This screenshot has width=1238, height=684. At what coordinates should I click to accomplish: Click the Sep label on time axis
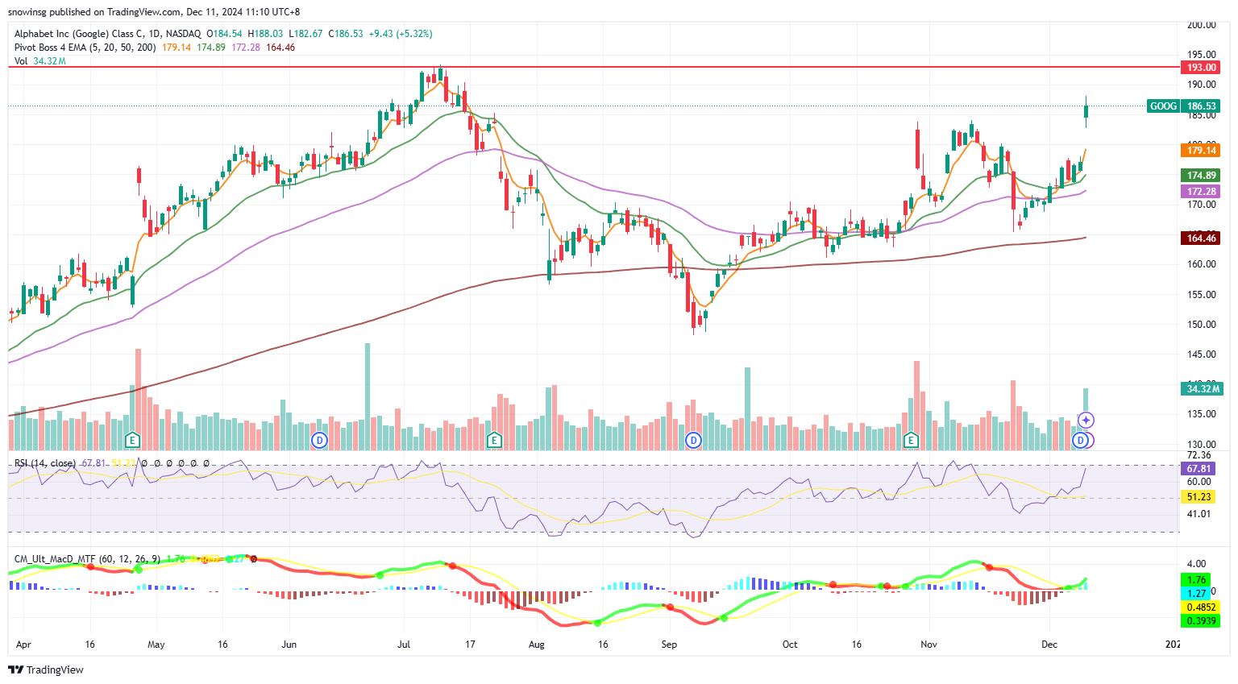[x=669, y=645]
